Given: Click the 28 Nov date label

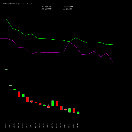Looking at the screenshot, I should point(60,126).
